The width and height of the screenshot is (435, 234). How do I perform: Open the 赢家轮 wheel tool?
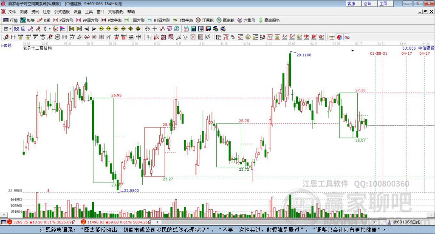pos(226,20)
